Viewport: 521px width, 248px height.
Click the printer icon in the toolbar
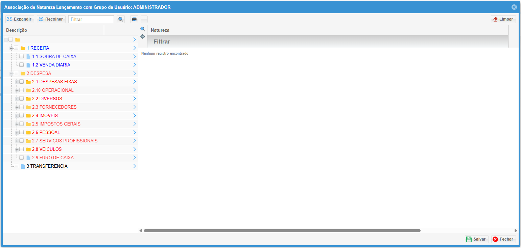click(134, 19)
